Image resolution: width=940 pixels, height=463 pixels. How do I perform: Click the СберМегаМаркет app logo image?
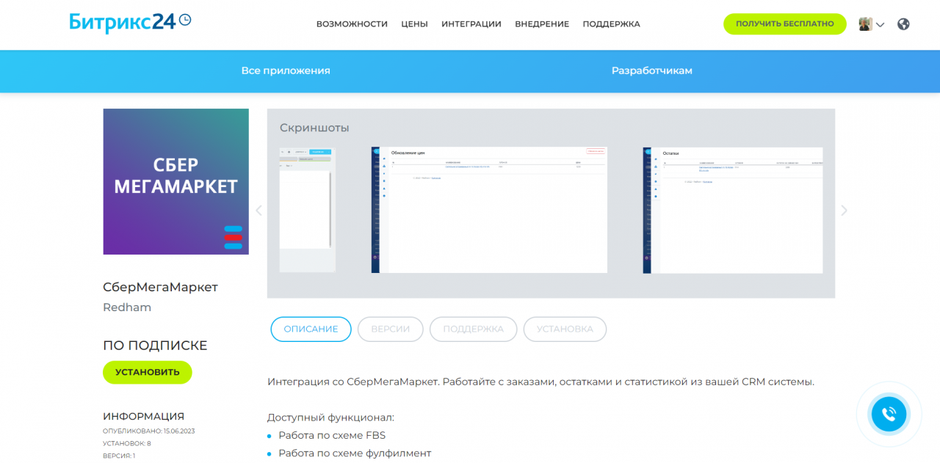pyautogui.click(x=176, y=182)
